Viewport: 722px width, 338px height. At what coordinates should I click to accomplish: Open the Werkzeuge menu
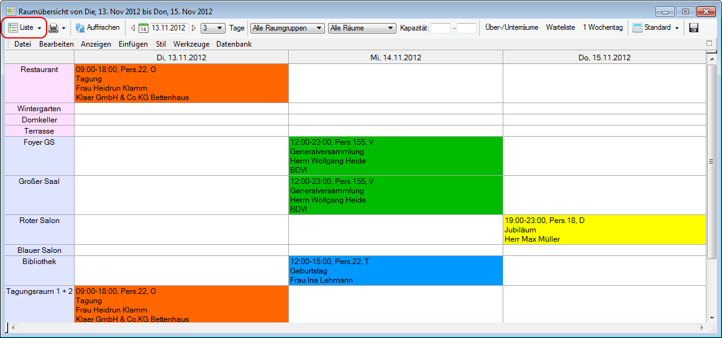[x=191, y=44]
